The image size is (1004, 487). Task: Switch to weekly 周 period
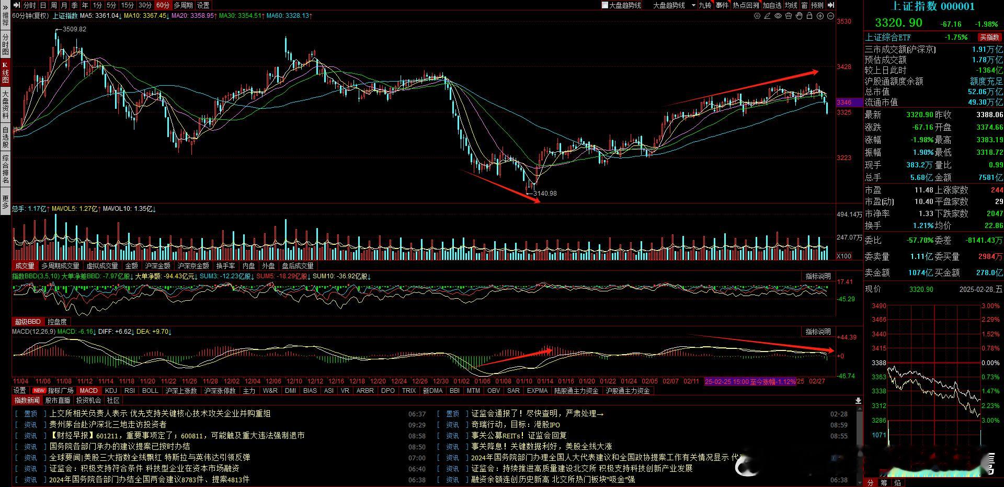(53, 5)
